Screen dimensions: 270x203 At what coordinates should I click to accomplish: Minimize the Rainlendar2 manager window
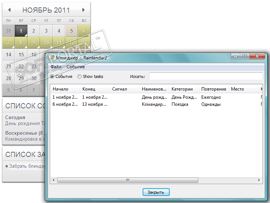pos(236,56)
